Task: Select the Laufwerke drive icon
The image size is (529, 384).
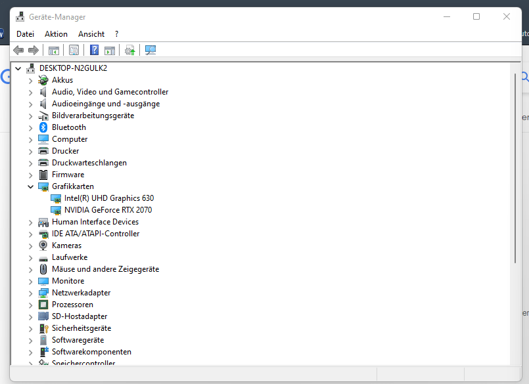Action: 43,258
